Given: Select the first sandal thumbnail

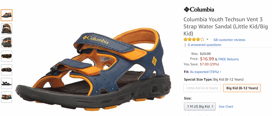Looking at the screenshot, I should [x=7, y=15].
